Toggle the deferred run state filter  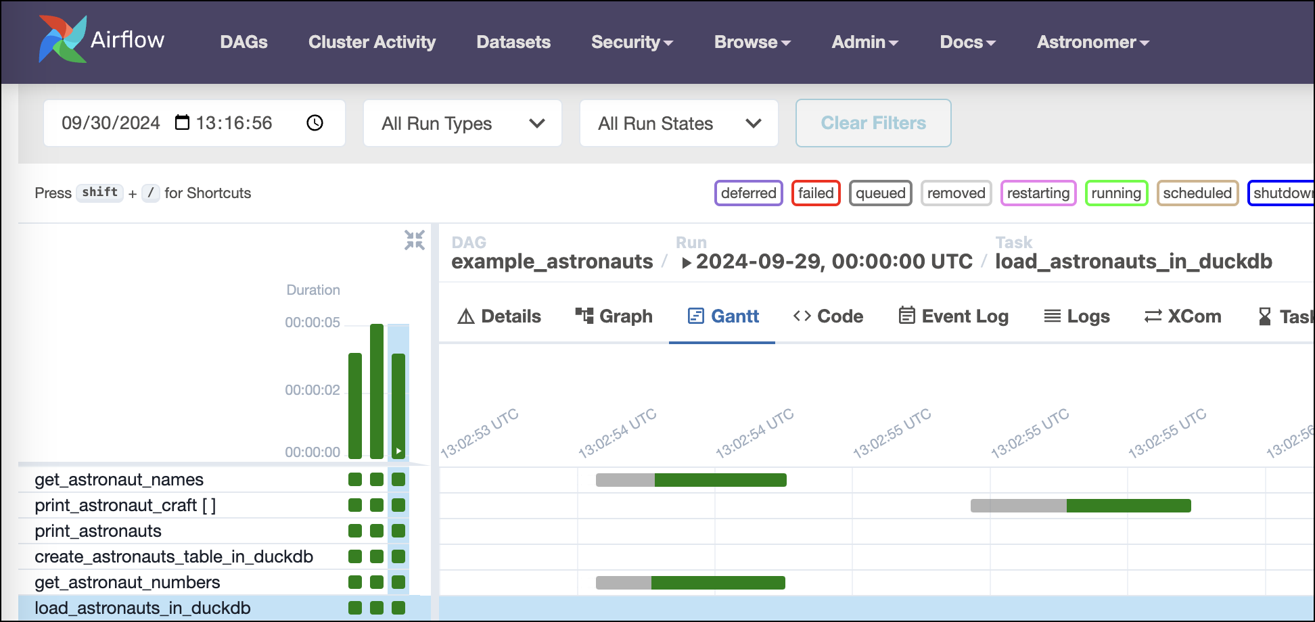click(x=748, y=193)
